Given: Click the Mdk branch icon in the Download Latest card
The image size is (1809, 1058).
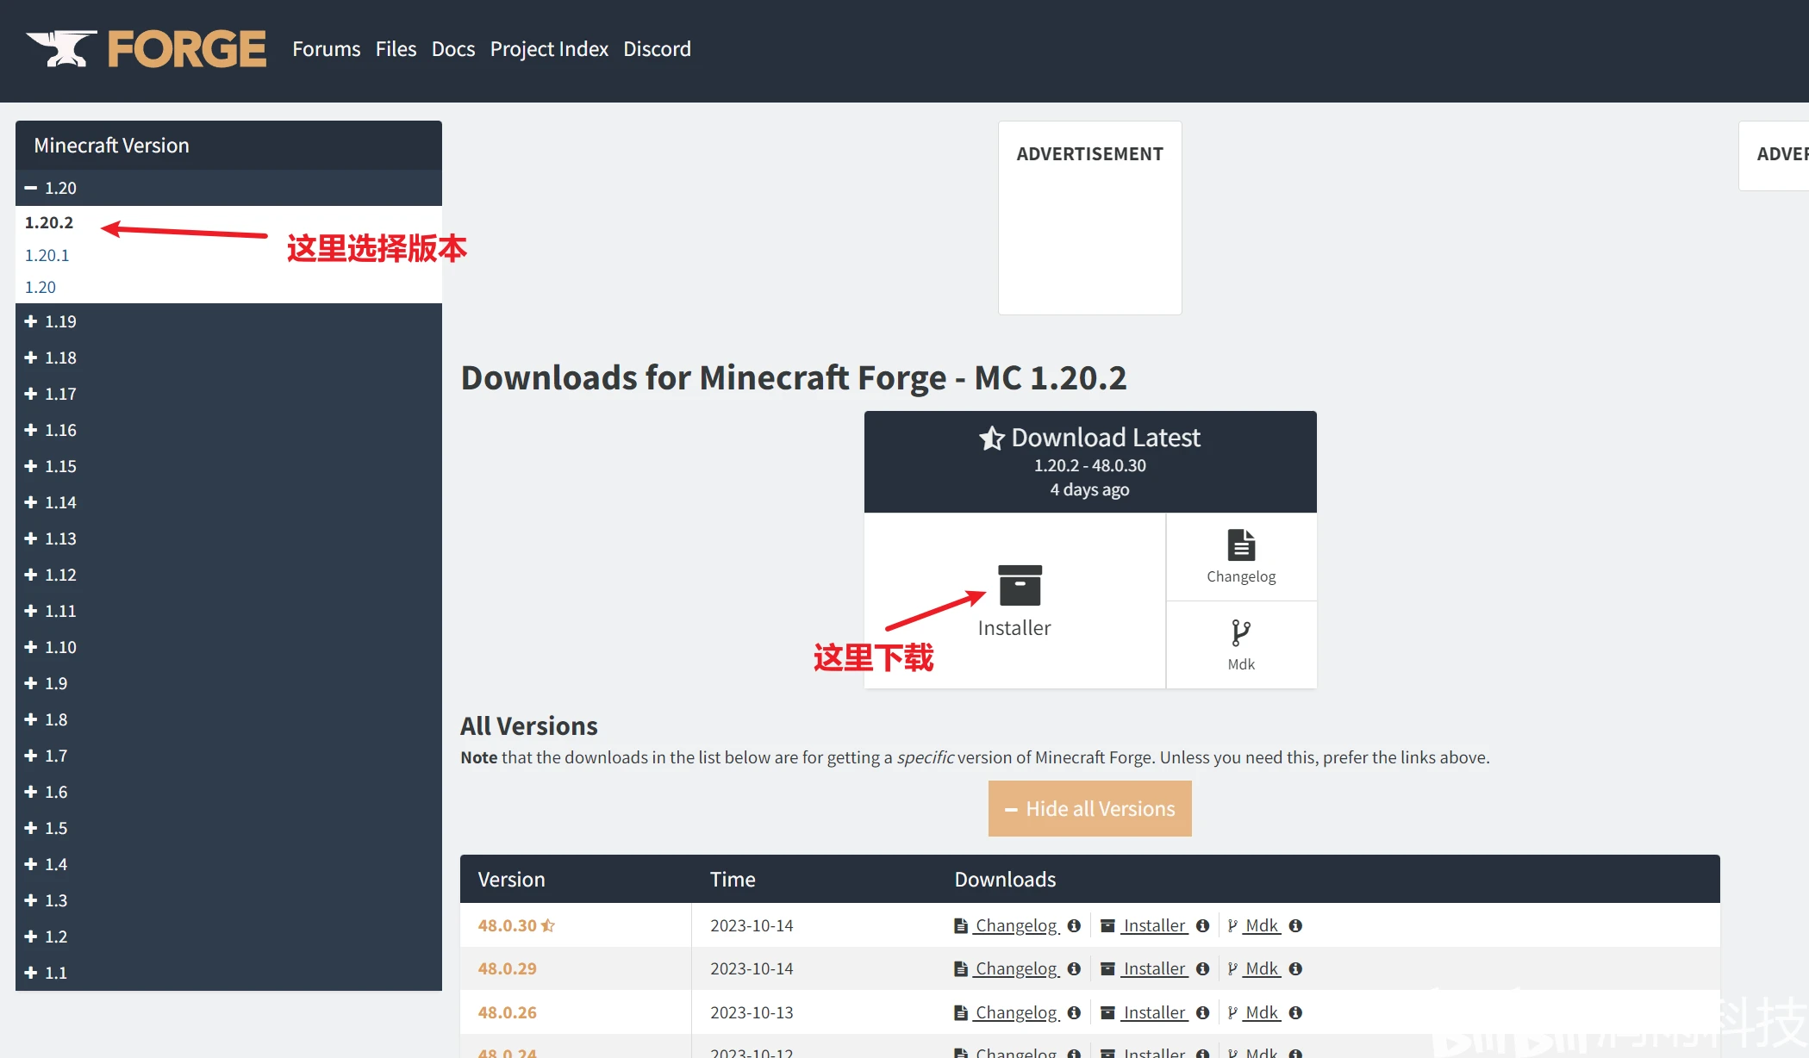Looking at the screenshot, I should [x=1241, y=633].
